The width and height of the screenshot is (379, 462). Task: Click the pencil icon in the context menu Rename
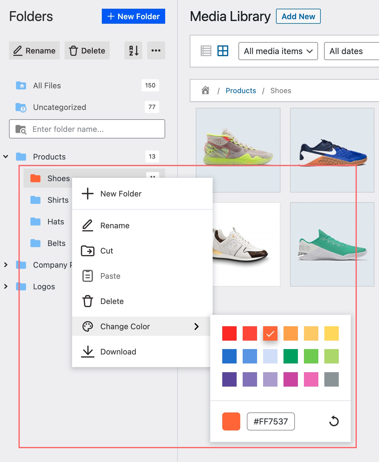click(x=88, y=226)
